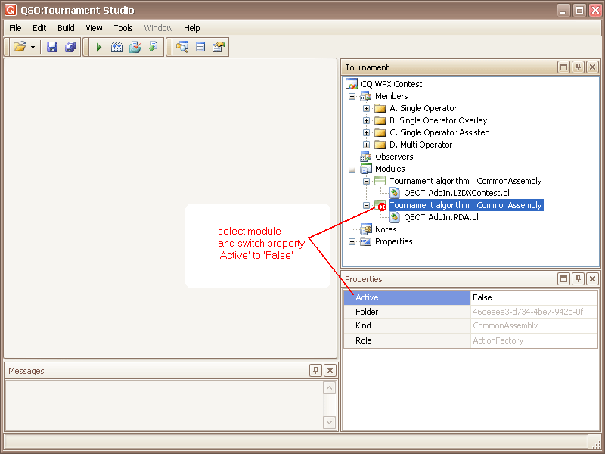Toggle pin on the Messages panel

coord(315,371)
